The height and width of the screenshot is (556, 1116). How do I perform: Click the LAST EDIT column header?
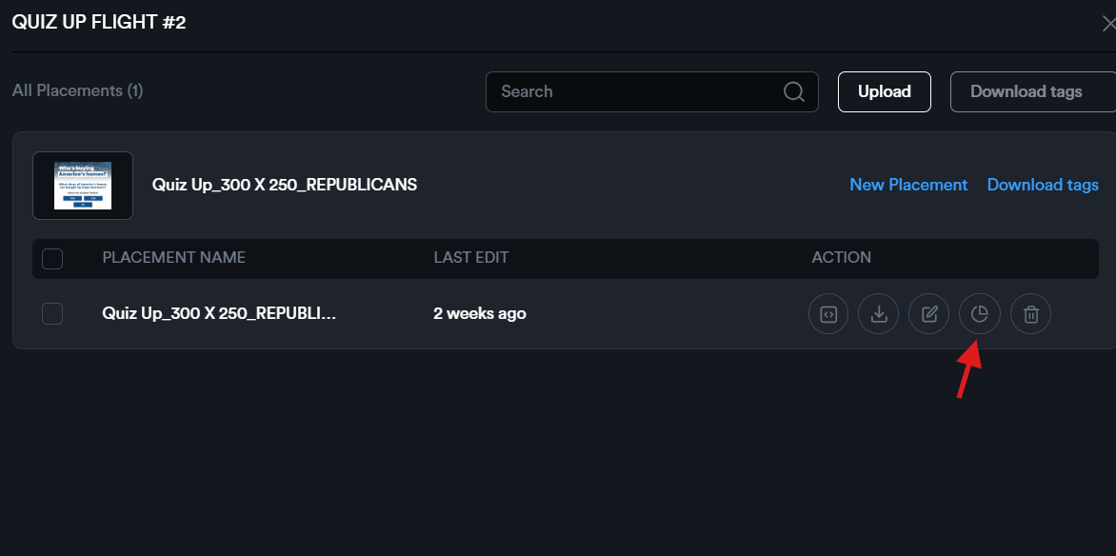pyautogui.click(x=470, y=257)
